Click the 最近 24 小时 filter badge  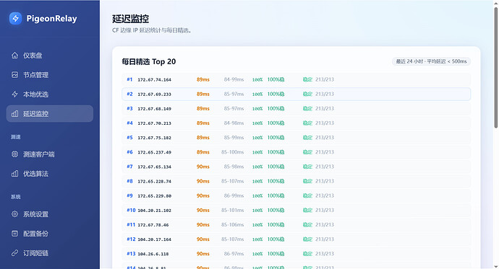pyautogui.click(x=431, y=61)
